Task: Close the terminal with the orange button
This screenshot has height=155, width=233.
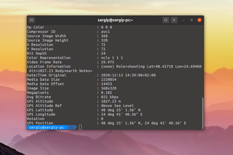Action: 200,20
